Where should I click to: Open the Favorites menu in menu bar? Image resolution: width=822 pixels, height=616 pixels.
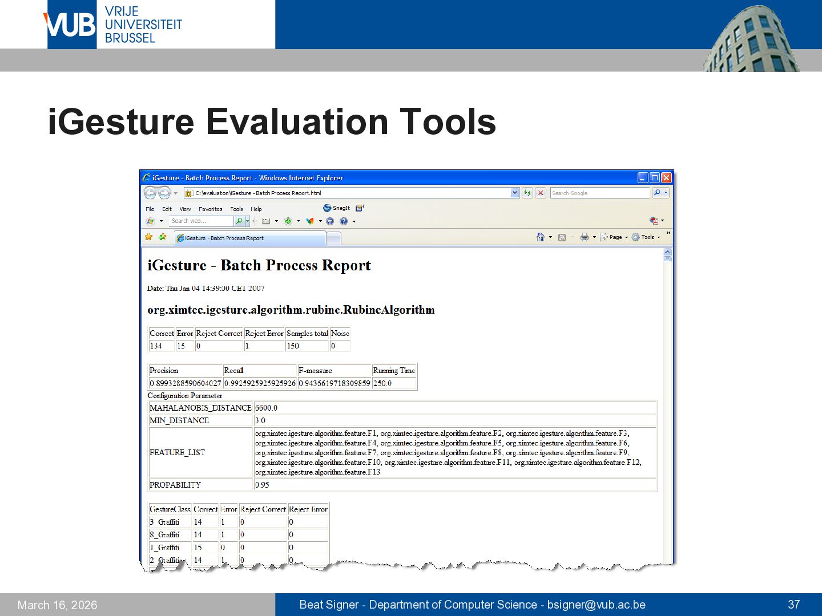coord(210,209)
